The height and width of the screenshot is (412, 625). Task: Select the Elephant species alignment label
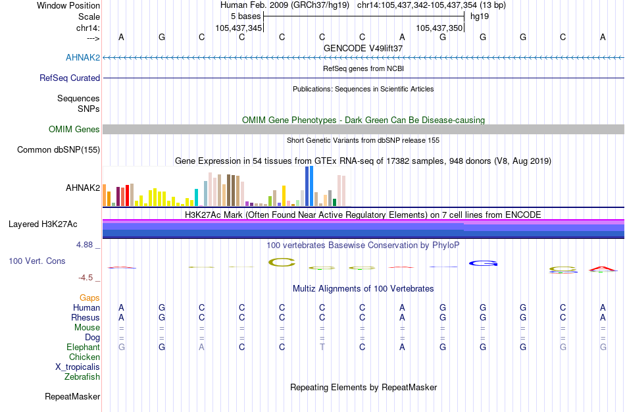pyautogui.click(x=83, y=347)
